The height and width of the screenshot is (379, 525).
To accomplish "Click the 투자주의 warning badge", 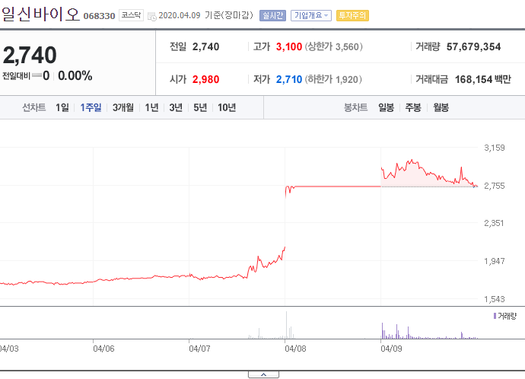I will click(x=352, y=15).
